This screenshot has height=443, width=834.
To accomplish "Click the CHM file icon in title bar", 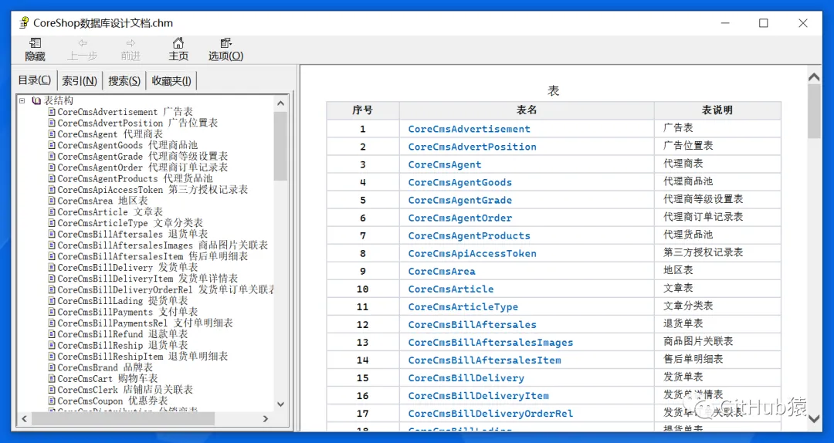I will click(24, 23).
